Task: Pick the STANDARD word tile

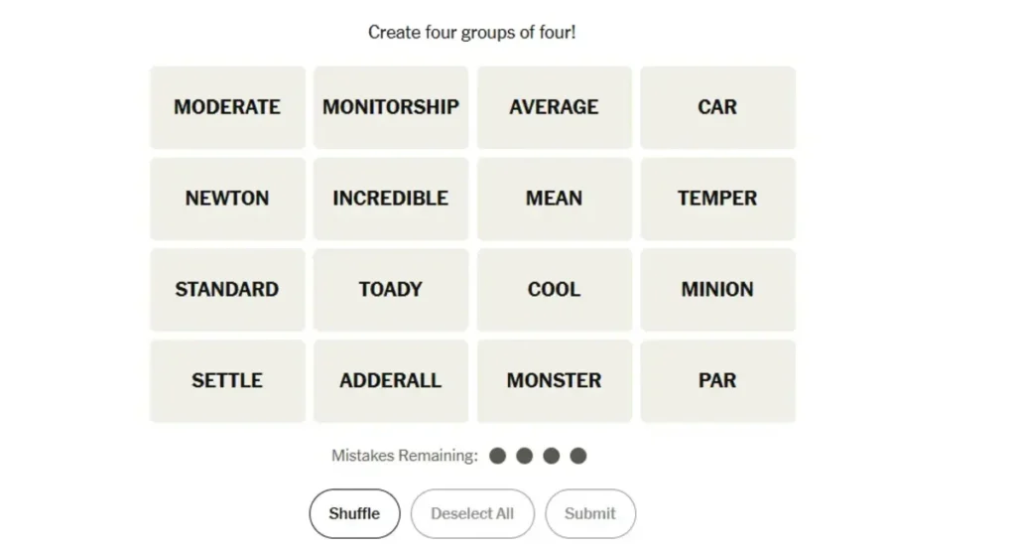Action: pos(227,290)
